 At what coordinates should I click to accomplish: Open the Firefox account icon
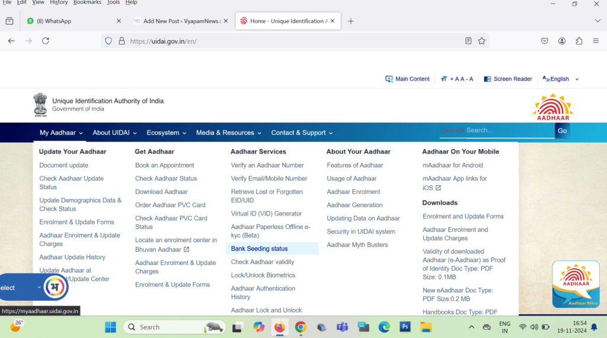point(562,41)
